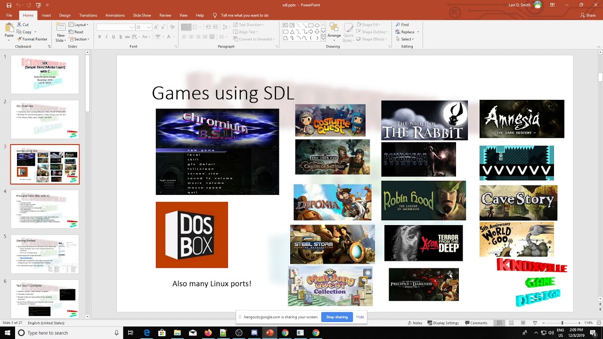Select slide 1 thumbnail SDL title
The height and width of the screenshot is (339, 603).
point(45,74)
